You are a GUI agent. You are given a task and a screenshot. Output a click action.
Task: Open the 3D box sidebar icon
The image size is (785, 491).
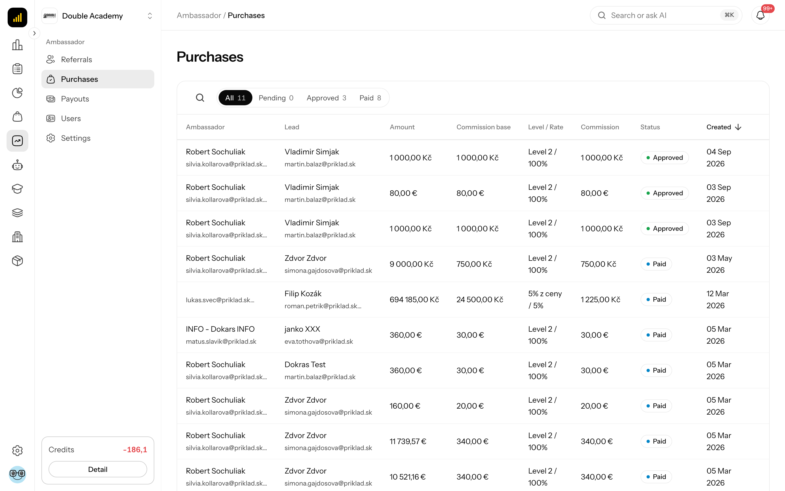[x=17, y=261]
